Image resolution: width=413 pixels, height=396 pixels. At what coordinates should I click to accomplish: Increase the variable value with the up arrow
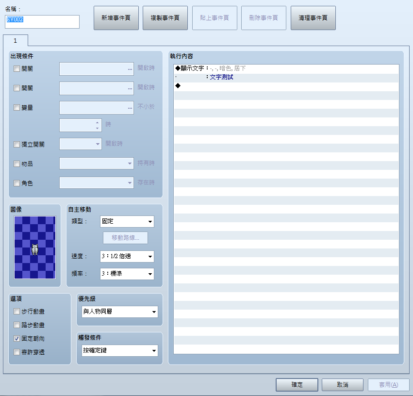tap(98, 122)
